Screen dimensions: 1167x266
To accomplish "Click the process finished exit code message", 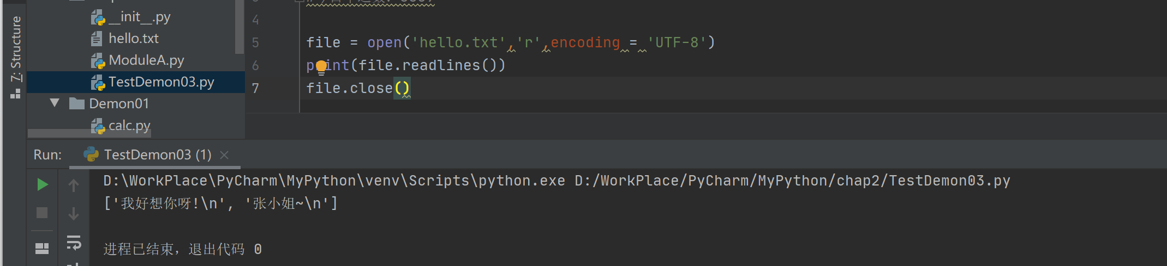I will [183, 249].
